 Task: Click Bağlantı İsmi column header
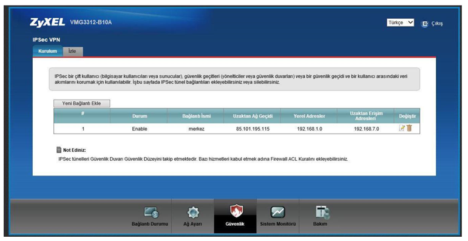pos(197,116)
